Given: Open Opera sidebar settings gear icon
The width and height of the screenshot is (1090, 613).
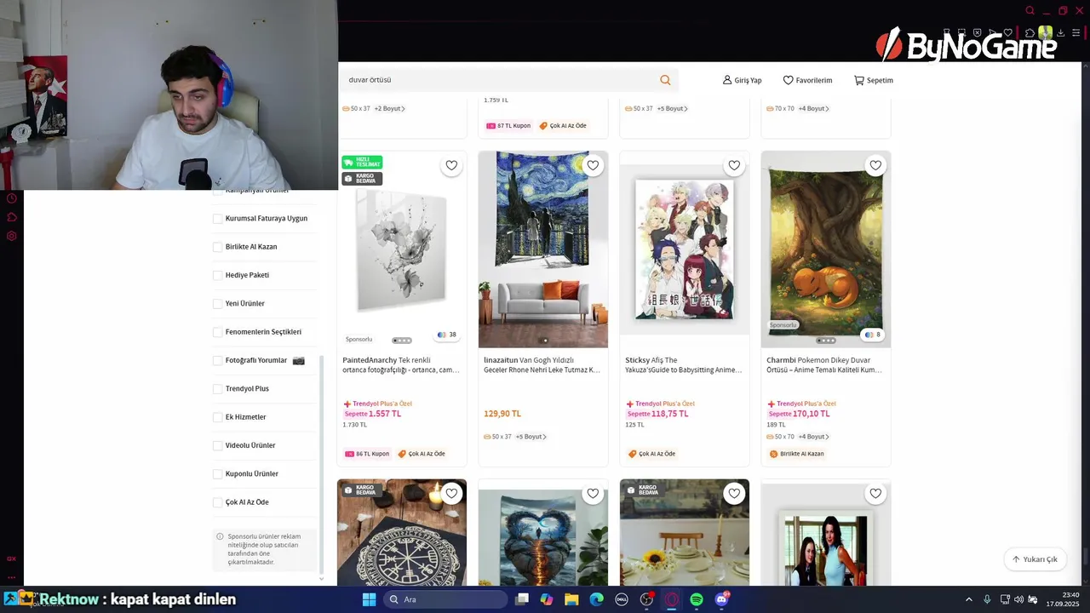Looking at the screenshot, I should tap(12, 236).
